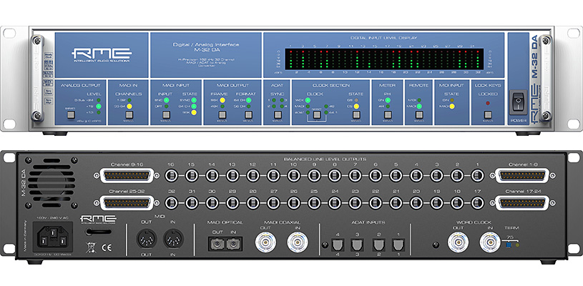Click the AC power inlet socket

[53, 237]
